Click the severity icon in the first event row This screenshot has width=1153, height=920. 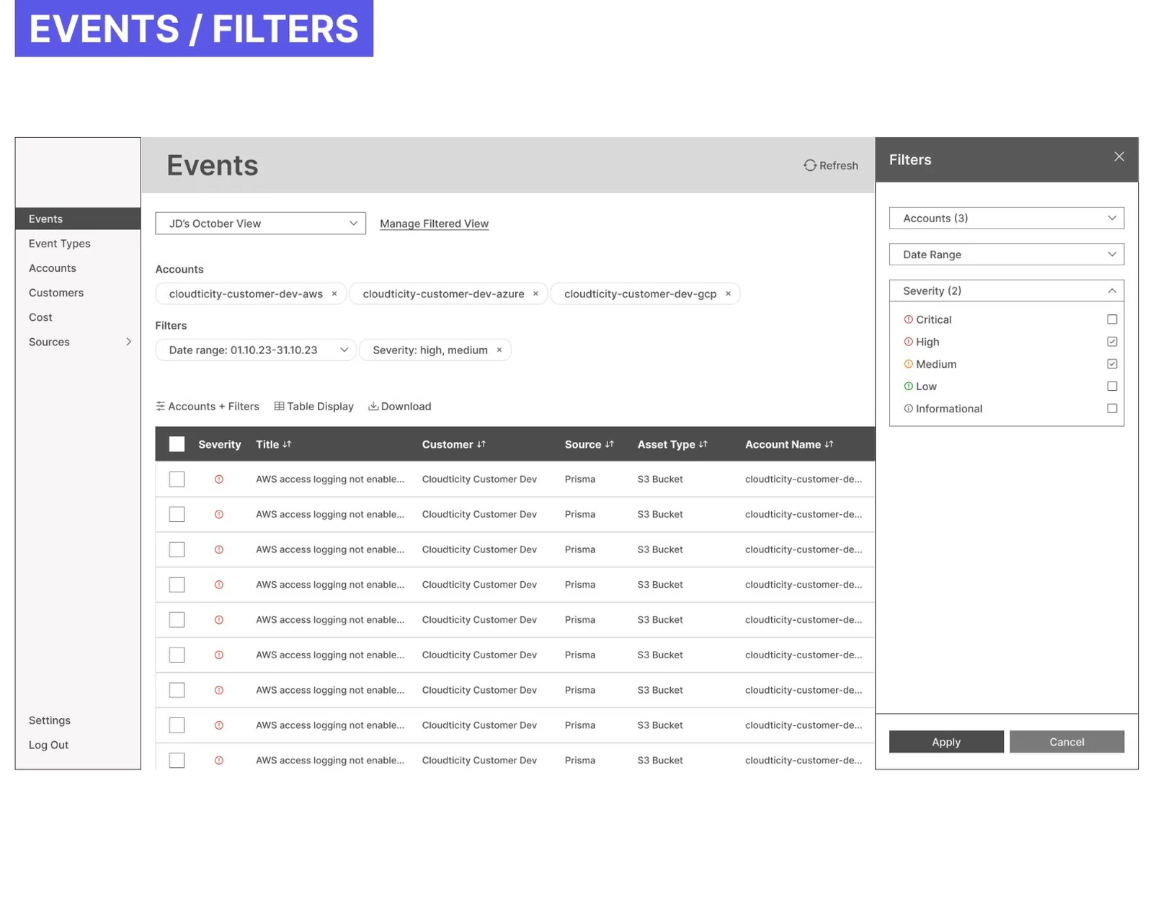click(219, 479)
